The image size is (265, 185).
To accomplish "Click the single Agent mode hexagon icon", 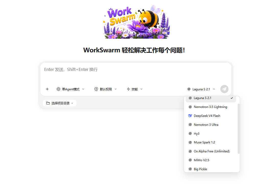I will click(58, 89).
